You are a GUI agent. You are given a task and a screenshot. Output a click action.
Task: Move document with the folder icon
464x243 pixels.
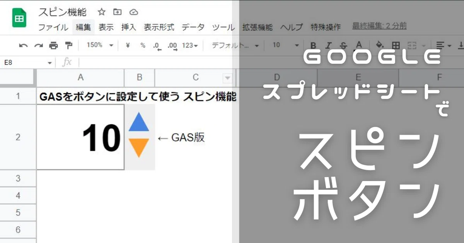[118, 12]
